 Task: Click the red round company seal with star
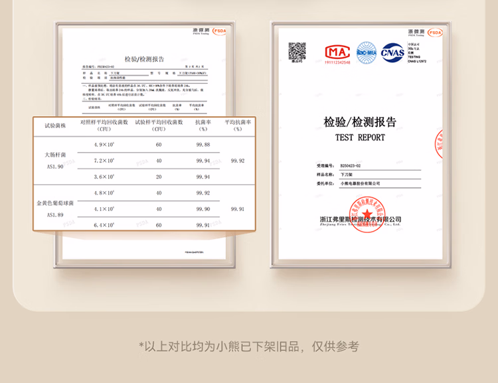coord(367,214)
